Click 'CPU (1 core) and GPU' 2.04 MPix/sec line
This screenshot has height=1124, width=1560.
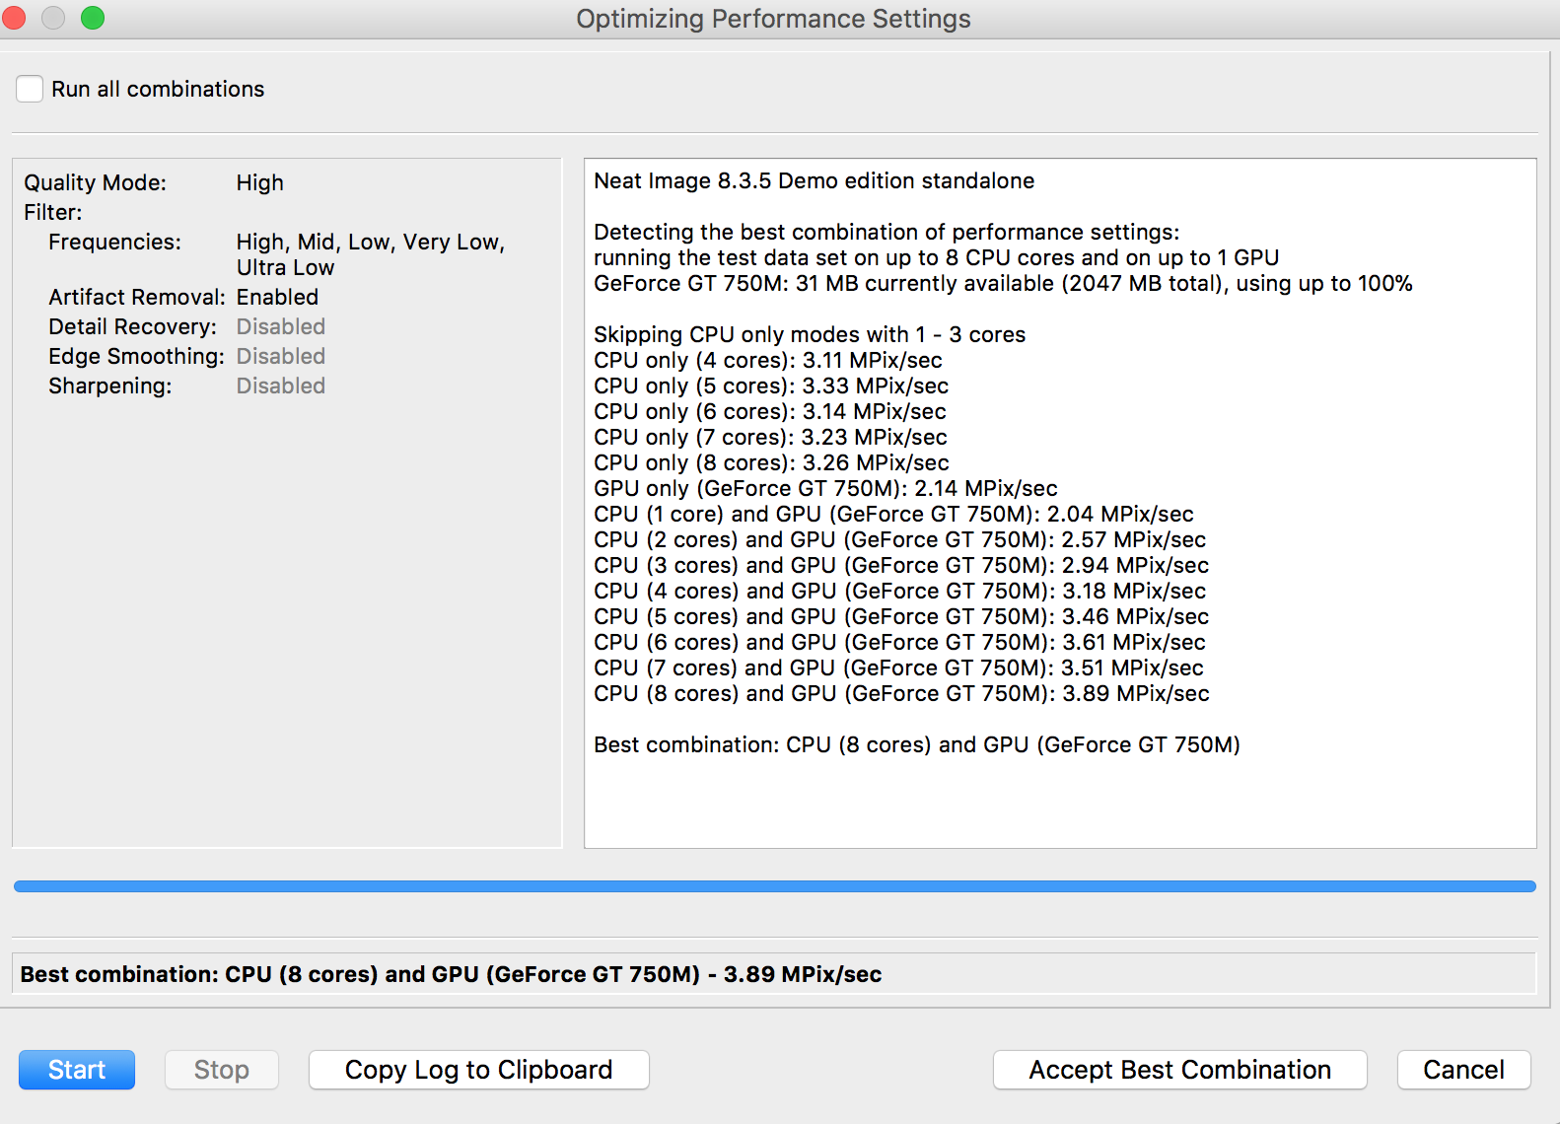click(x=893, y=514)
